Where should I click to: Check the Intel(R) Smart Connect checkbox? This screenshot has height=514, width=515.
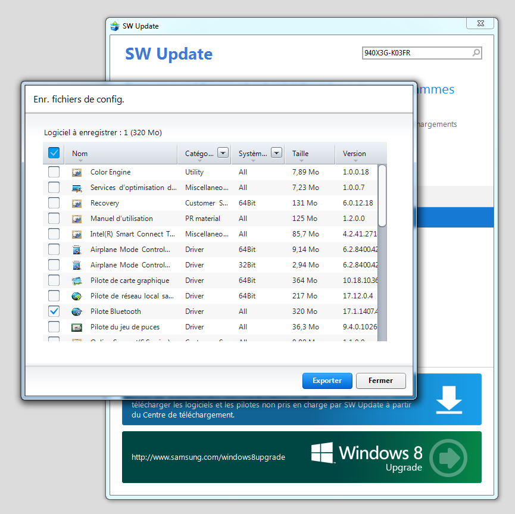click(x=54, y=233)
